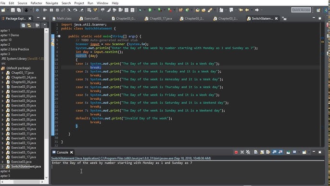Click the Resume debug icon

45,10
